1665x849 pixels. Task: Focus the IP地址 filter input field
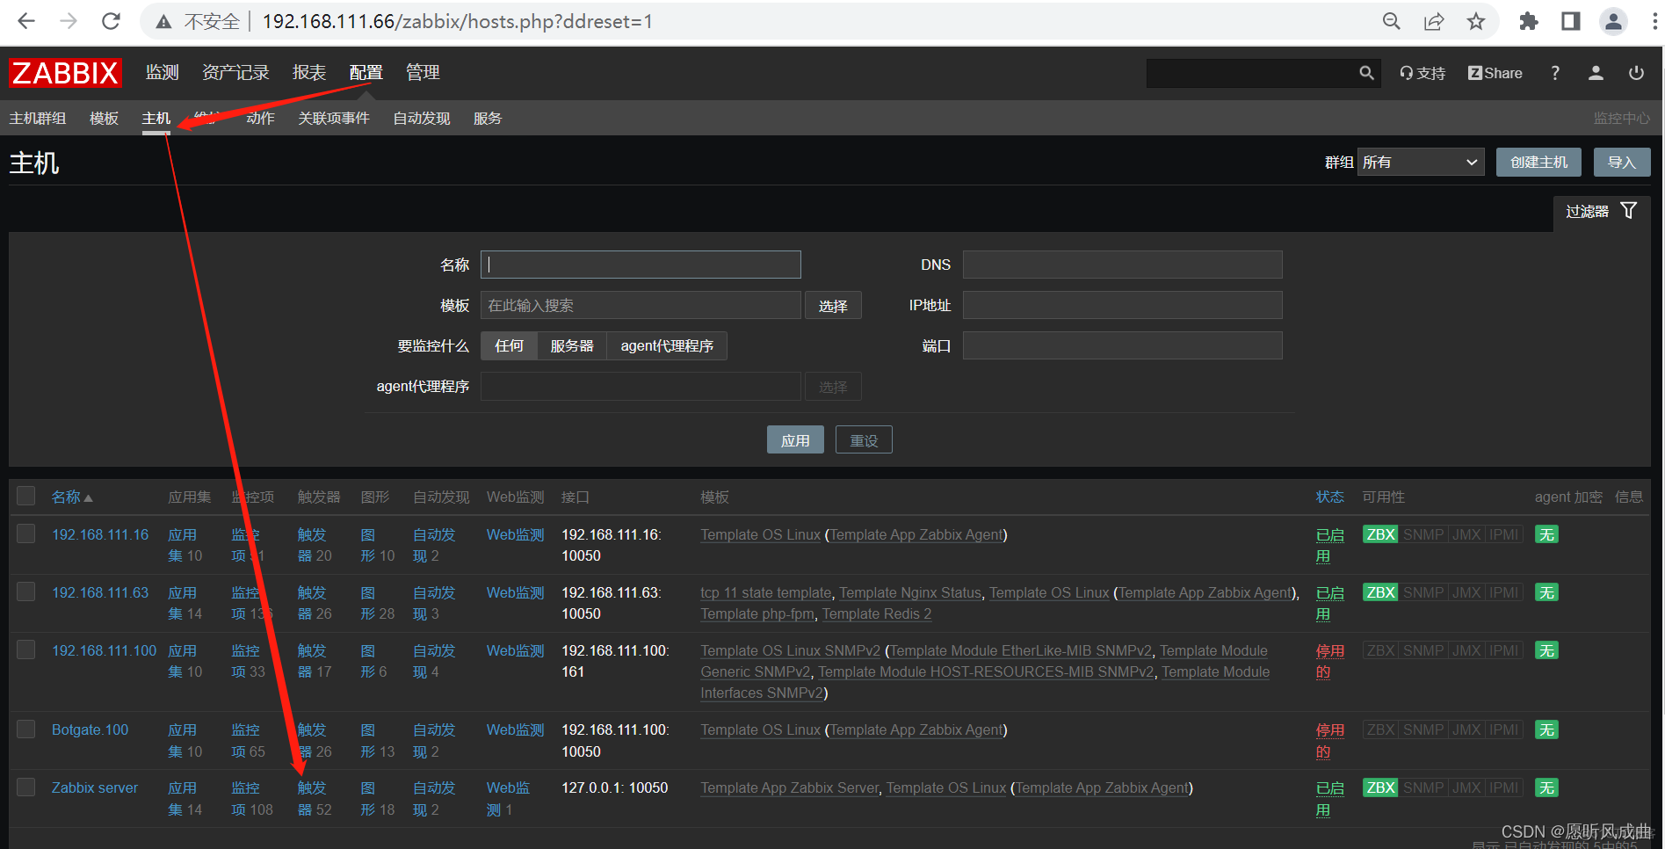point(1122,305)
